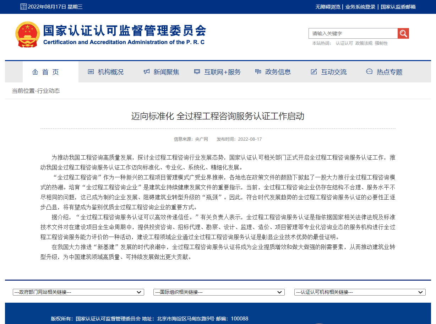
Task: Click the 信息来源：央广网 text
Action: pyautogui.click(x=191, y=139)
